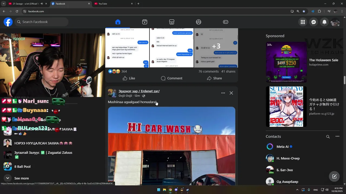Show hidden system tray icons

tap(297, 190)
